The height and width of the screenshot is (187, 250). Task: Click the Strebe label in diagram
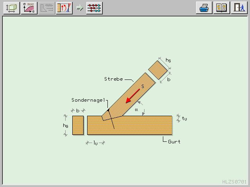pos(113,79)
